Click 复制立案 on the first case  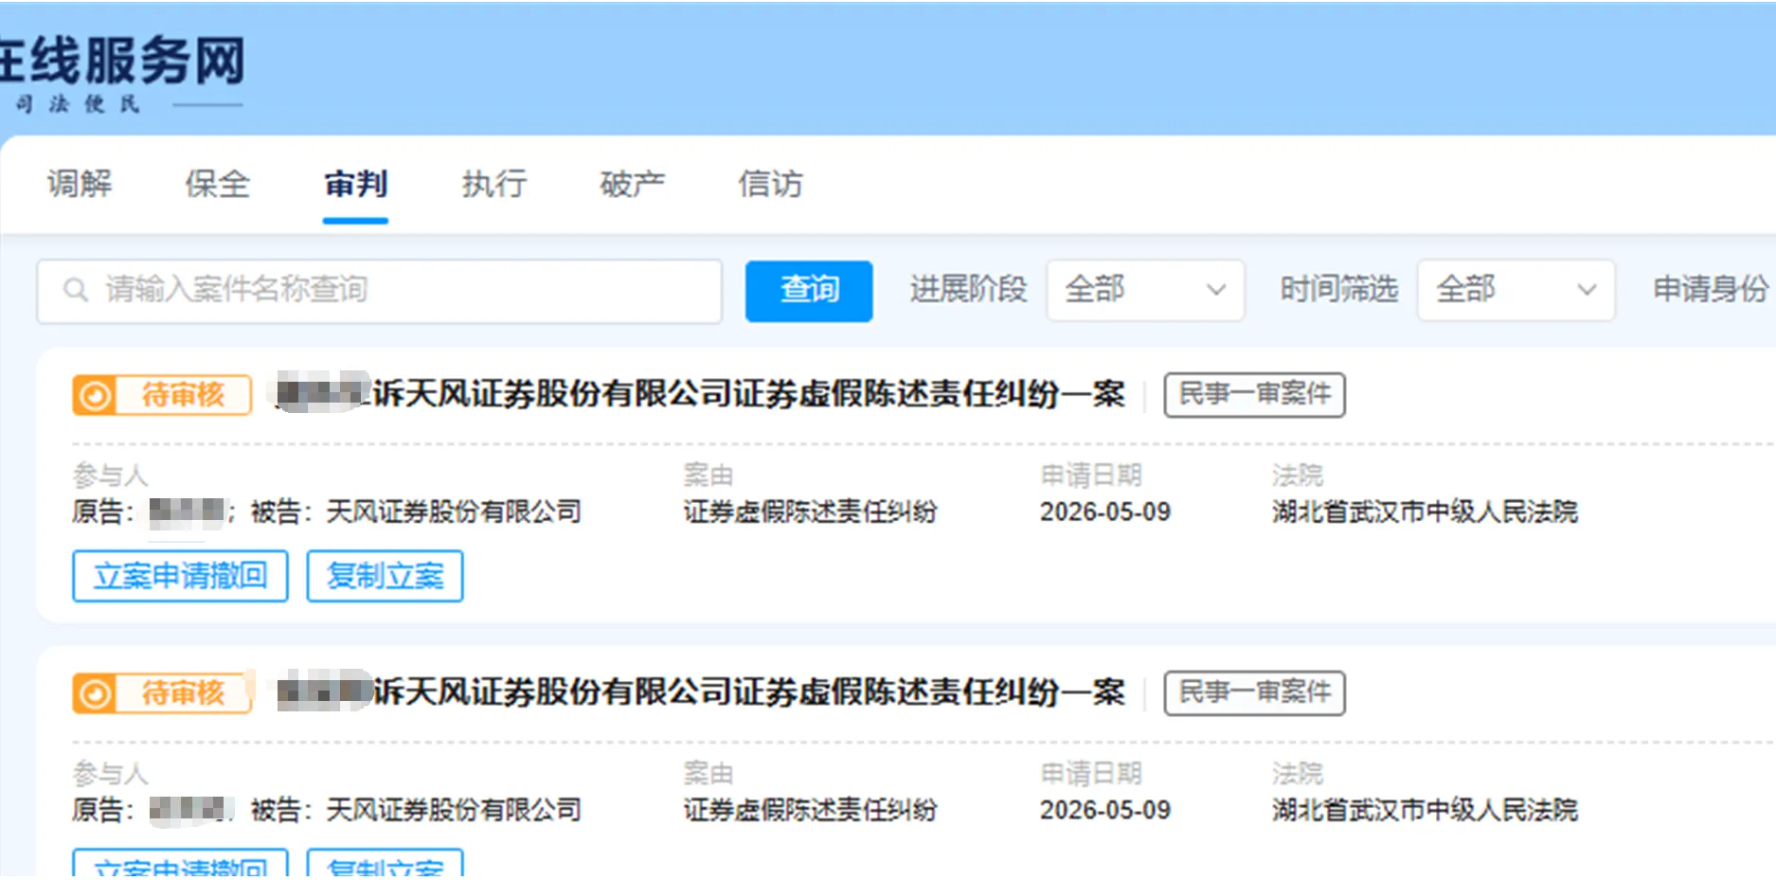point(385,576)
